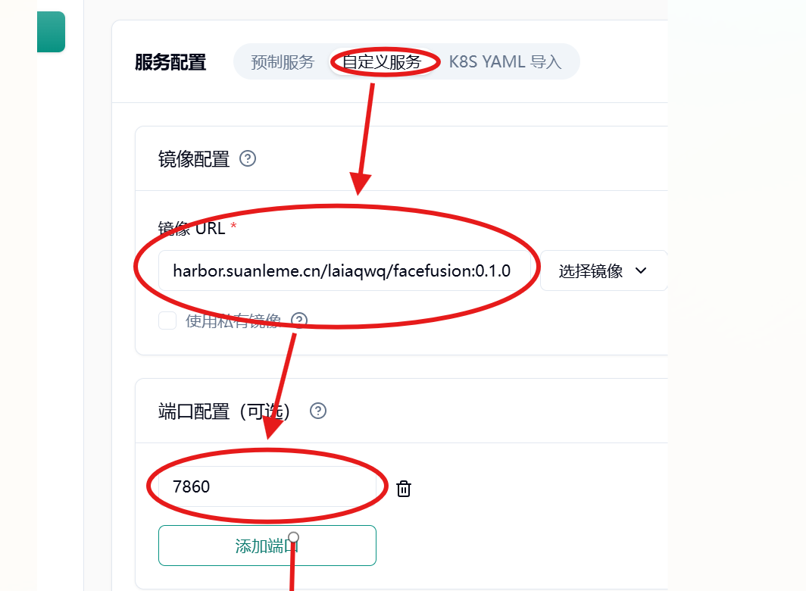Enable the 使用私有镜像 checkbox
806x591 pixels.
click(x=167, y=321)
